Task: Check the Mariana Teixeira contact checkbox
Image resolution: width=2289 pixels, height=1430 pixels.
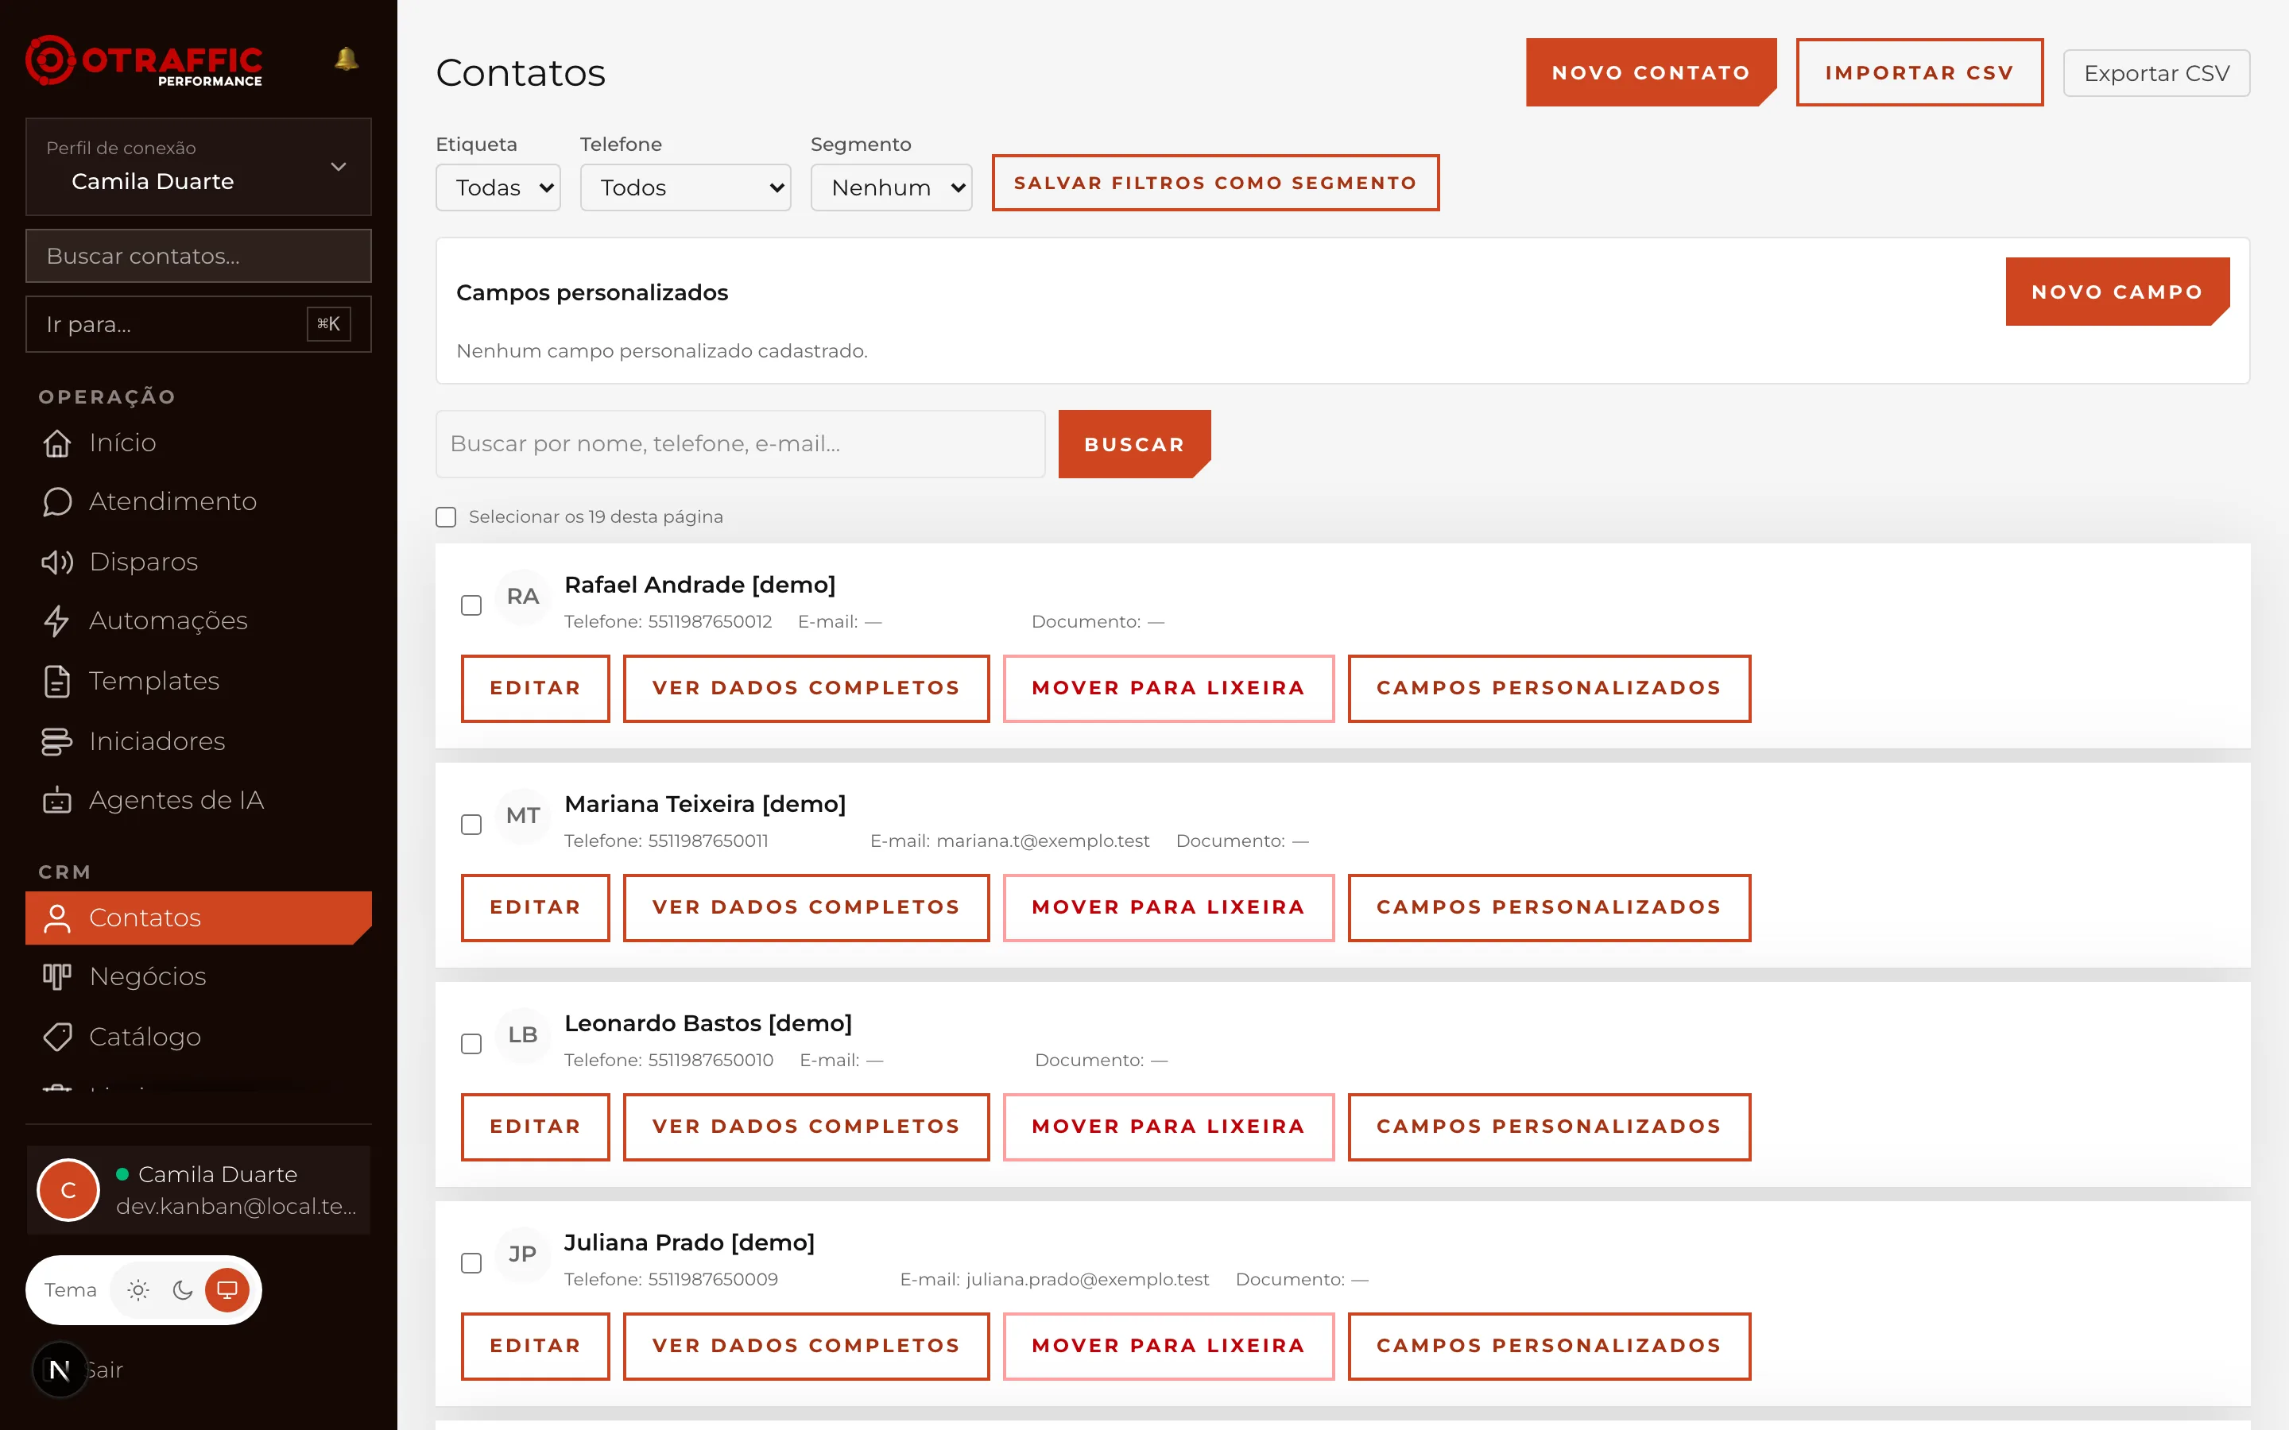Action: (x=471, y=825)
